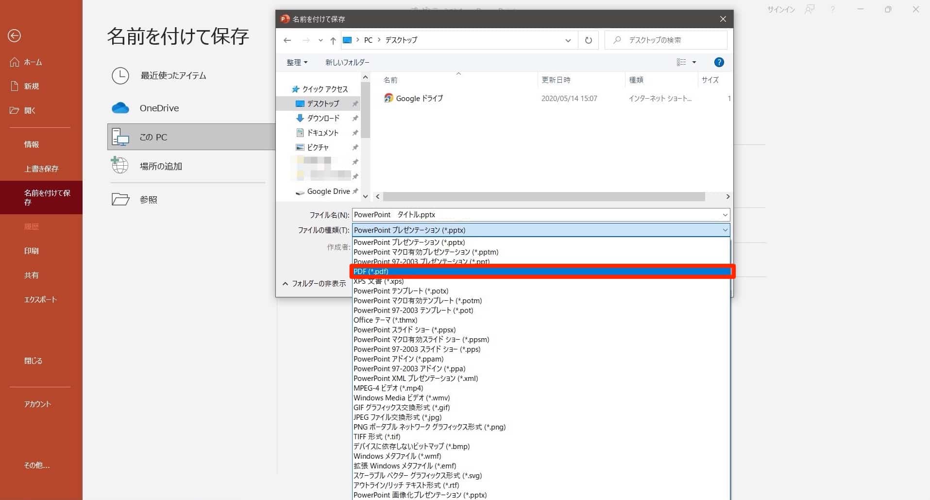The height and width of the screenshot is (500, 930).
Task: Open recent locations dropdown arrow
Action: coord(321,40)
